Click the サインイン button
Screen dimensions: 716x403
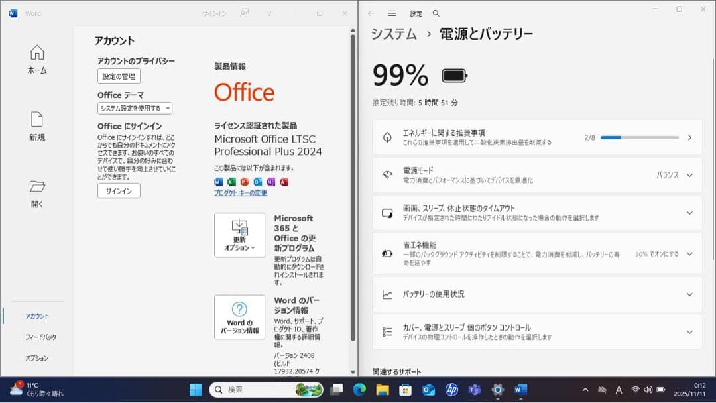point(118,190)
